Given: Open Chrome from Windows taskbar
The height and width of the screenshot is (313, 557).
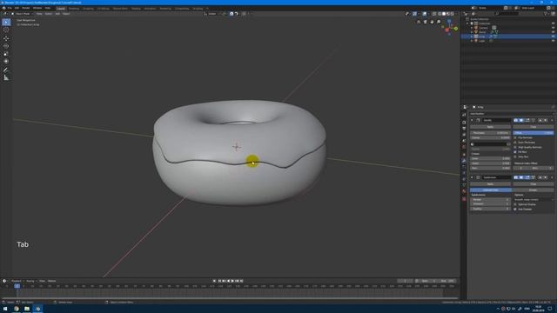Looking at the screenshot, I should pyautogui.click(x=17, y=309).
